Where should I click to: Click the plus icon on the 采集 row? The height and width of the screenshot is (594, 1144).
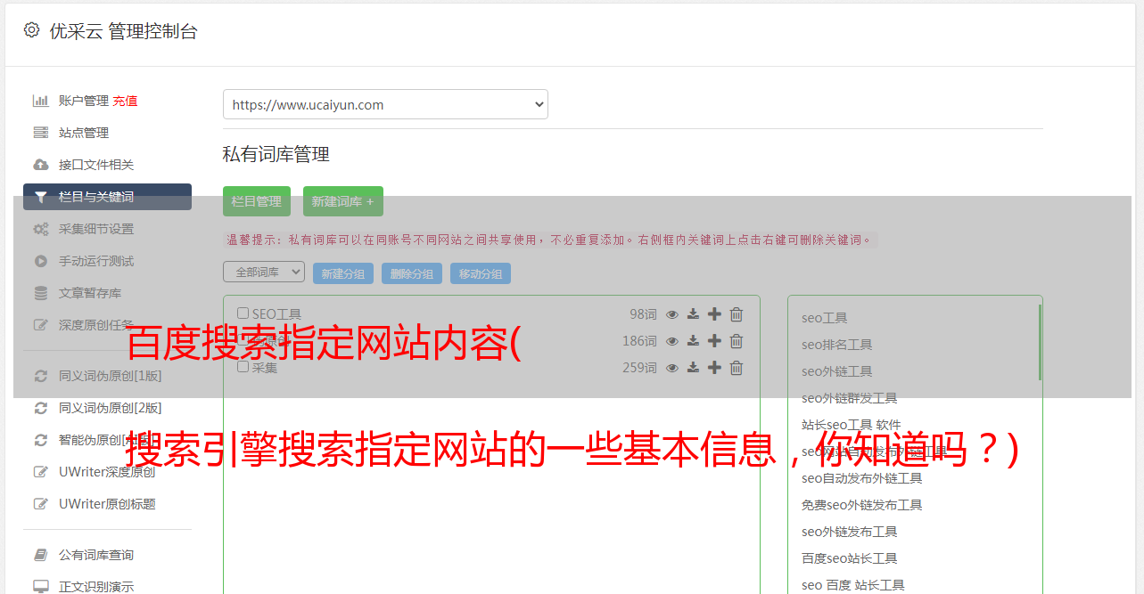point(714,368)
